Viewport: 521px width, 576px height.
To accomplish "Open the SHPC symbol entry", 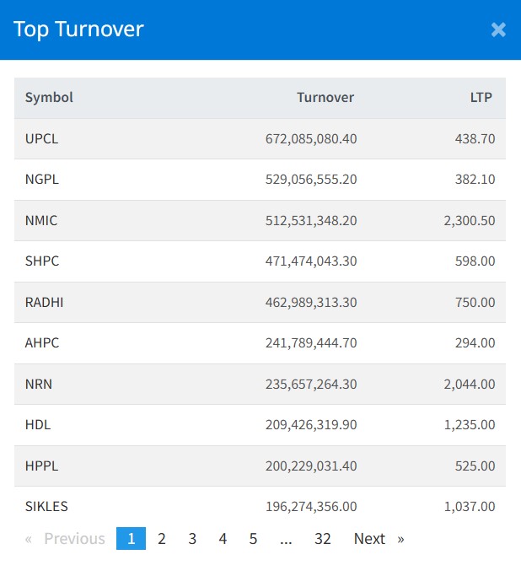I will [x=42, y=261].
